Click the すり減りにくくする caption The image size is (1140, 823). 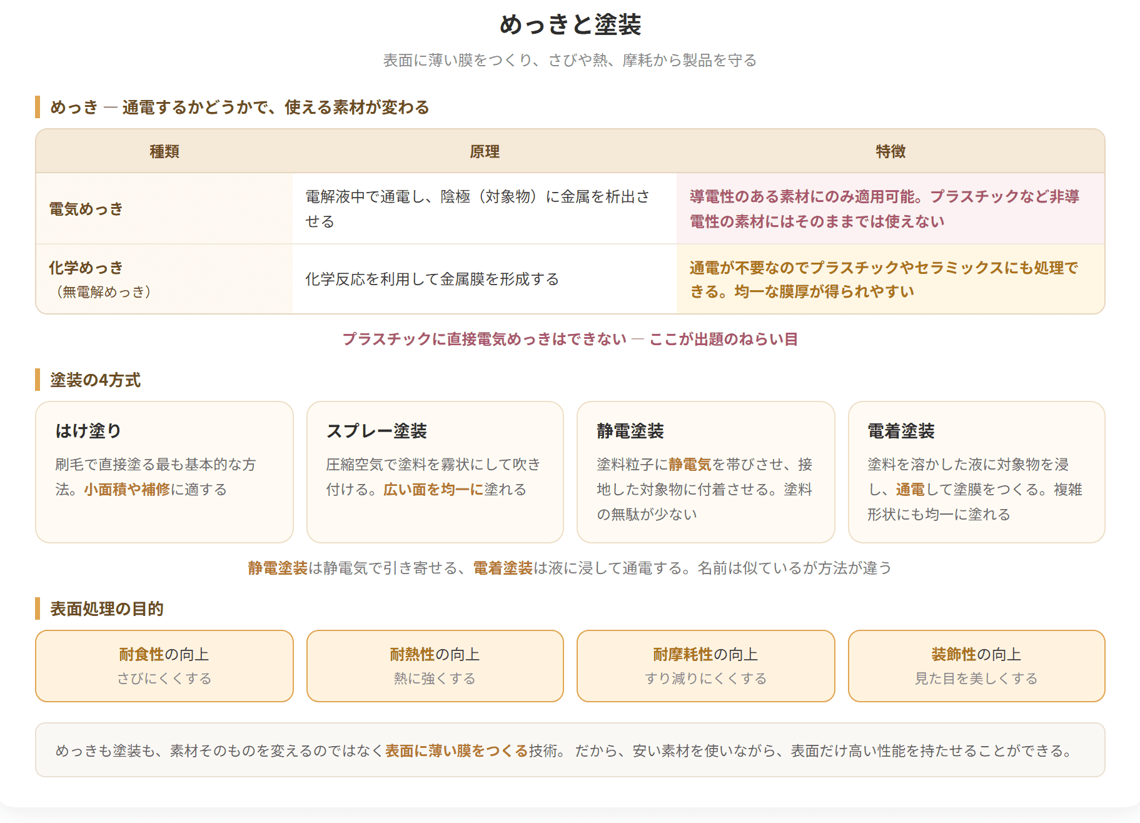[706, 679]
